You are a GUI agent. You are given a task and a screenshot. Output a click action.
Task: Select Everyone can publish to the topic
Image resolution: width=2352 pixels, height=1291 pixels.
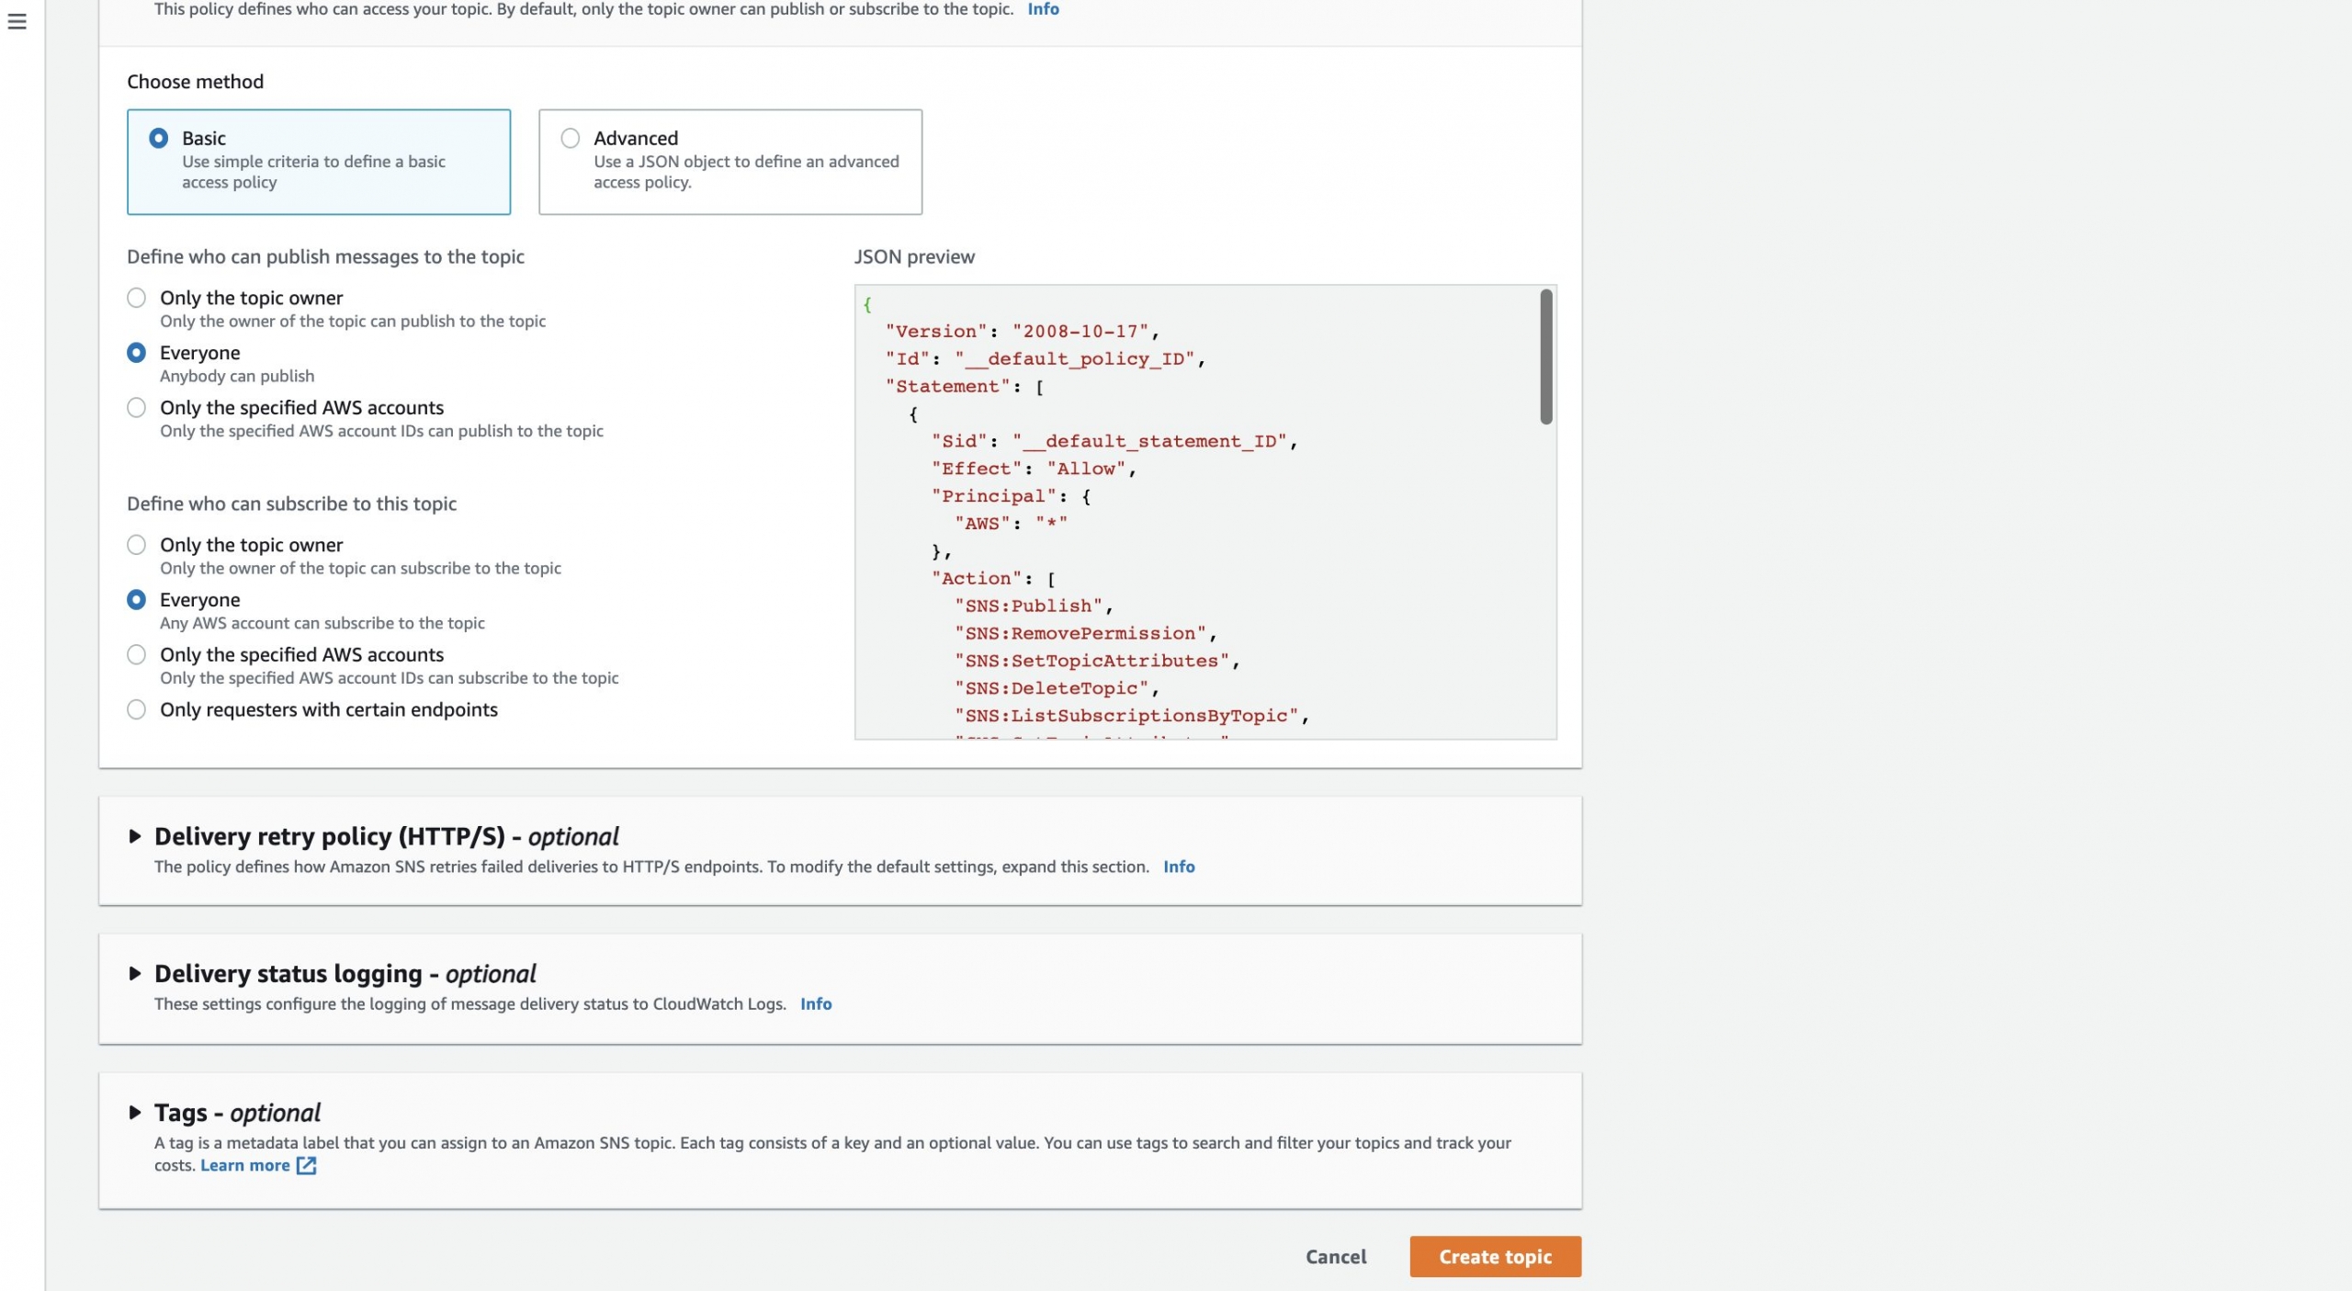(x=136, y=352)
